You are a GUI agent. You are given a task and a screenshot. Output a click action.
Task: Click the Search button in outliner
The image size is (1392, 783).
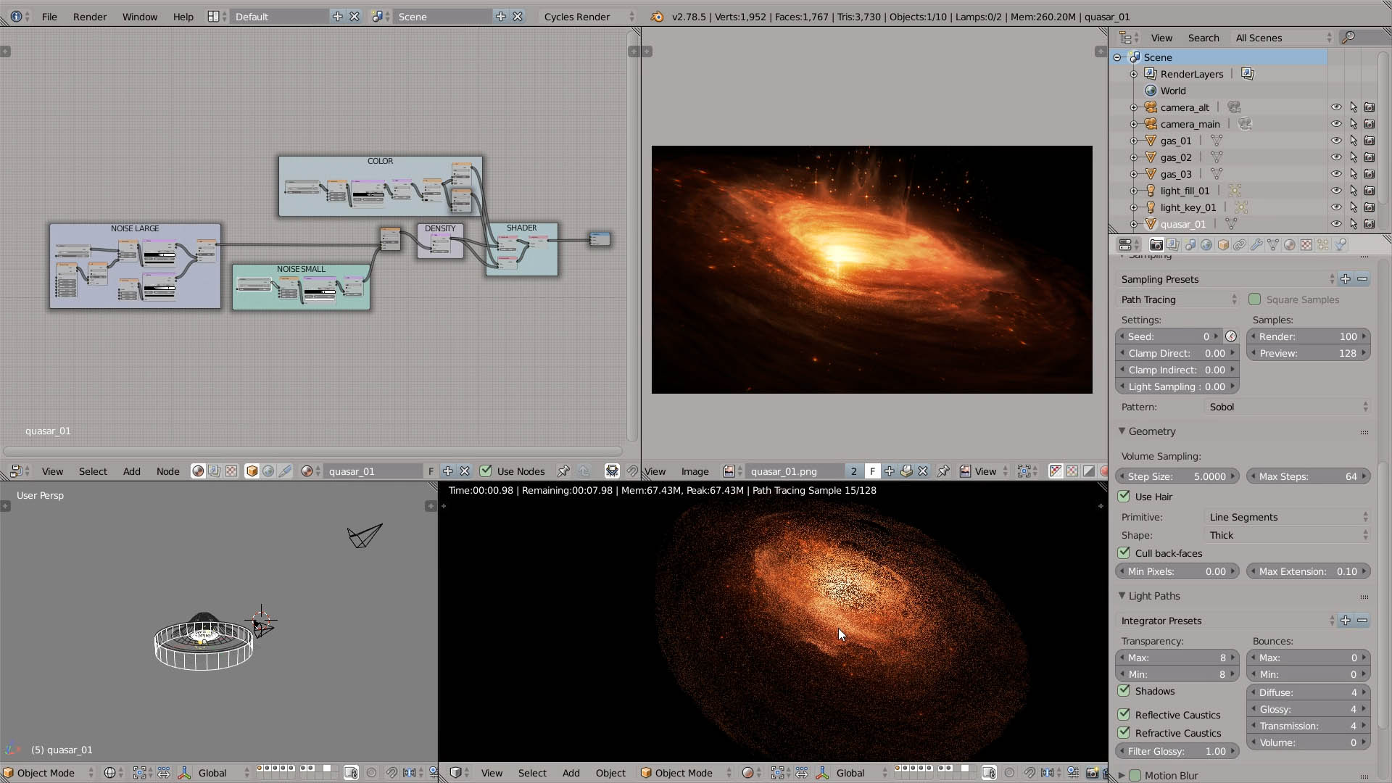tap(1203, 38)
